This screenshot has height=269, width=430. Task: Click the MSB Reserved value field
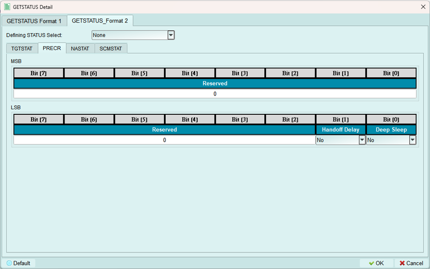215,94
